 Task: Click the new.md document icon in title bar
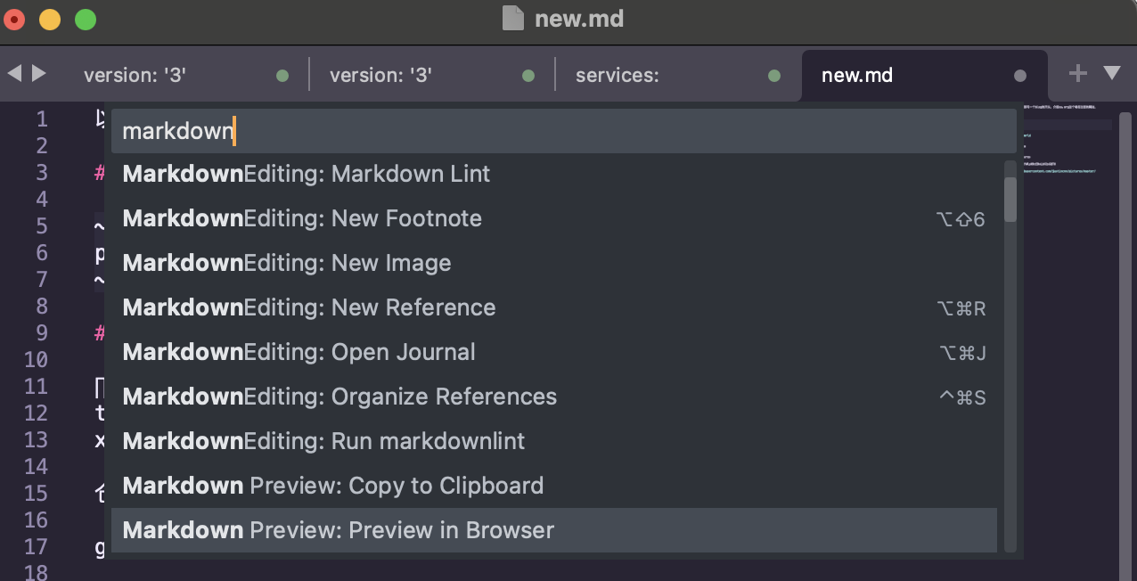click(512, 19)
